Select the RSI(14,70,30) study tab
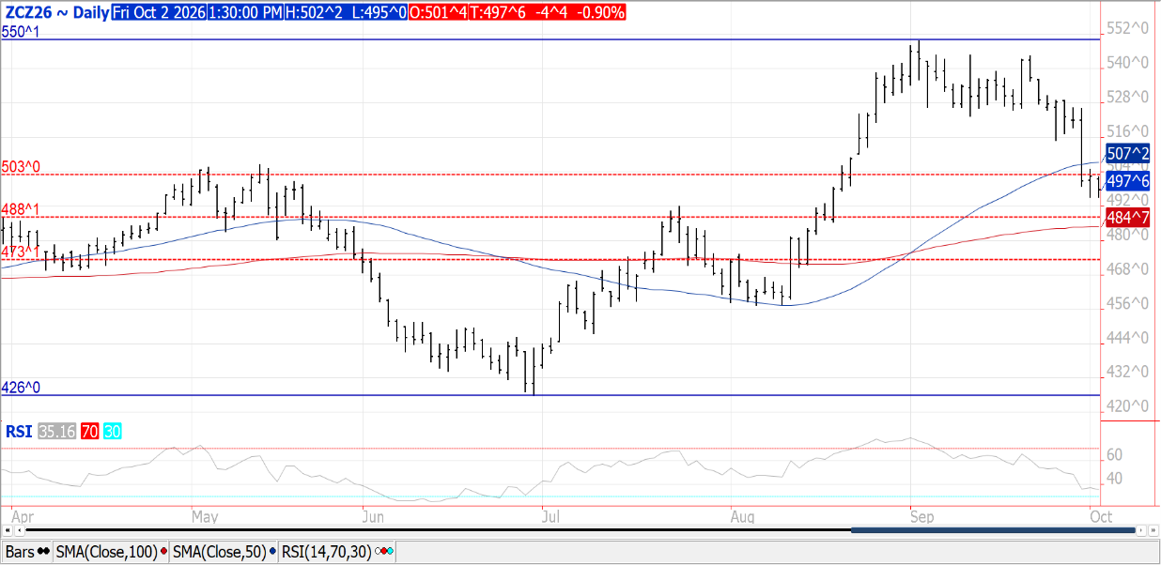 pos(337,551)
